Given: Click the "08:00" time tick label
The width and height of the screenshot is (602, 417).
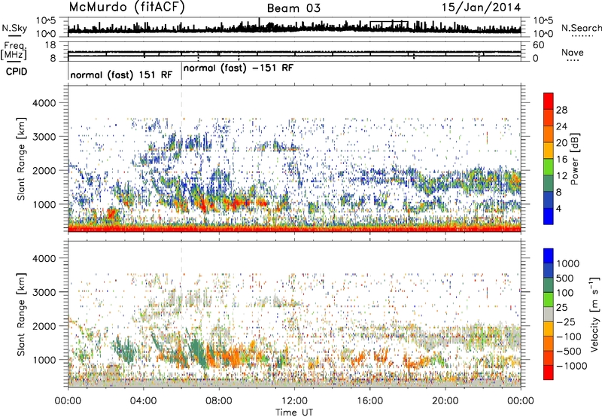Looking at the screenshot, I should coord(218,401).
